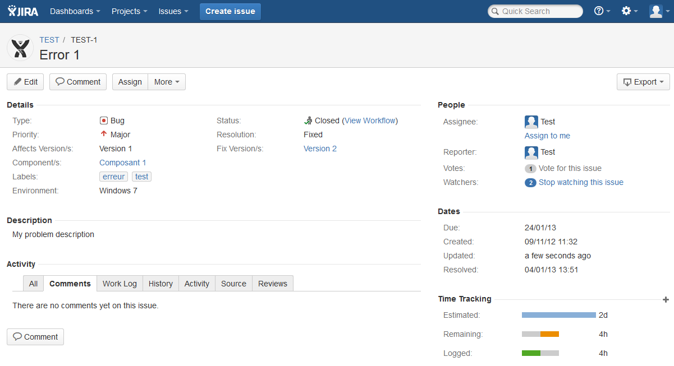Open the Export dropdown
This screenshot has height=366, width=674.
point(643,82)
